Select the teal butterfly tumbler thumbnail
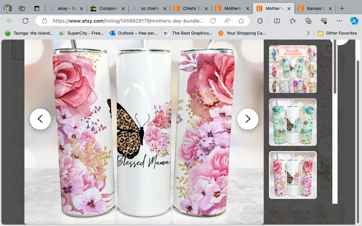362x226 pixels. point(292,122)
